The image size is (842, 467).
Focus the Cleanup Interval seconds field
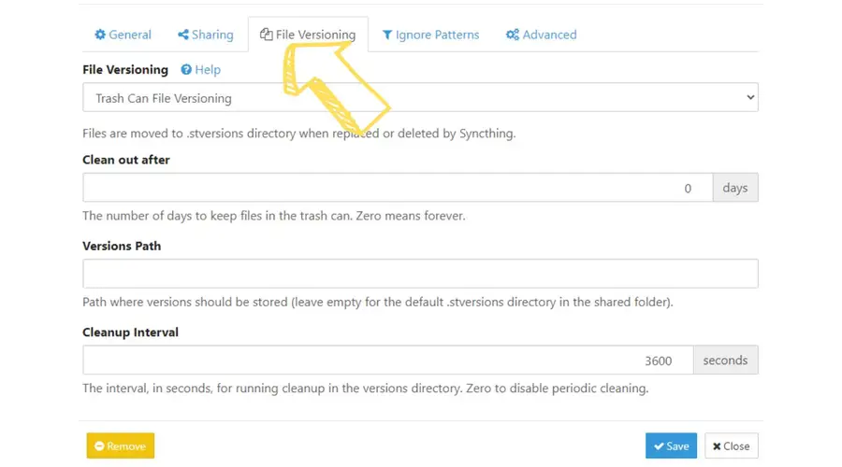coord(387,361)
